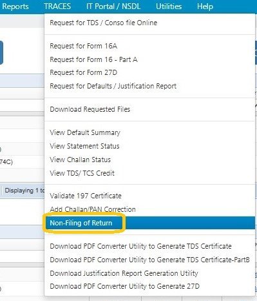The height and width of the screenshot is (301, 257).
Task: Open the TRACES menu
Action: coord(57,6)
